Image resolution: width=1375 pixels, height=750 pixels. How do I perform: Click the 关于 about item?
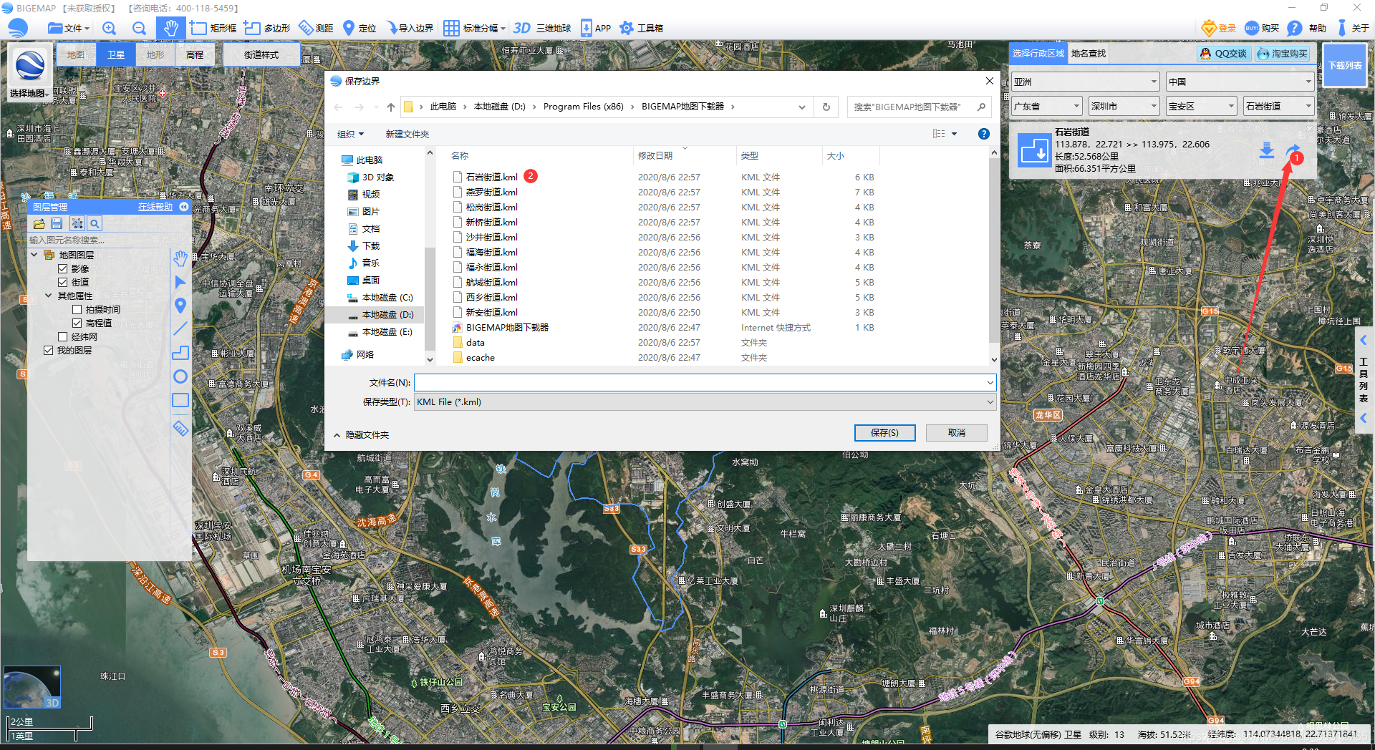pyautogui.click(x=1353, y=28)
